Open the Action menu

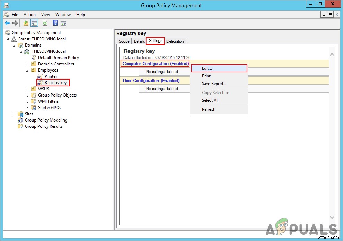coord(29,15)
